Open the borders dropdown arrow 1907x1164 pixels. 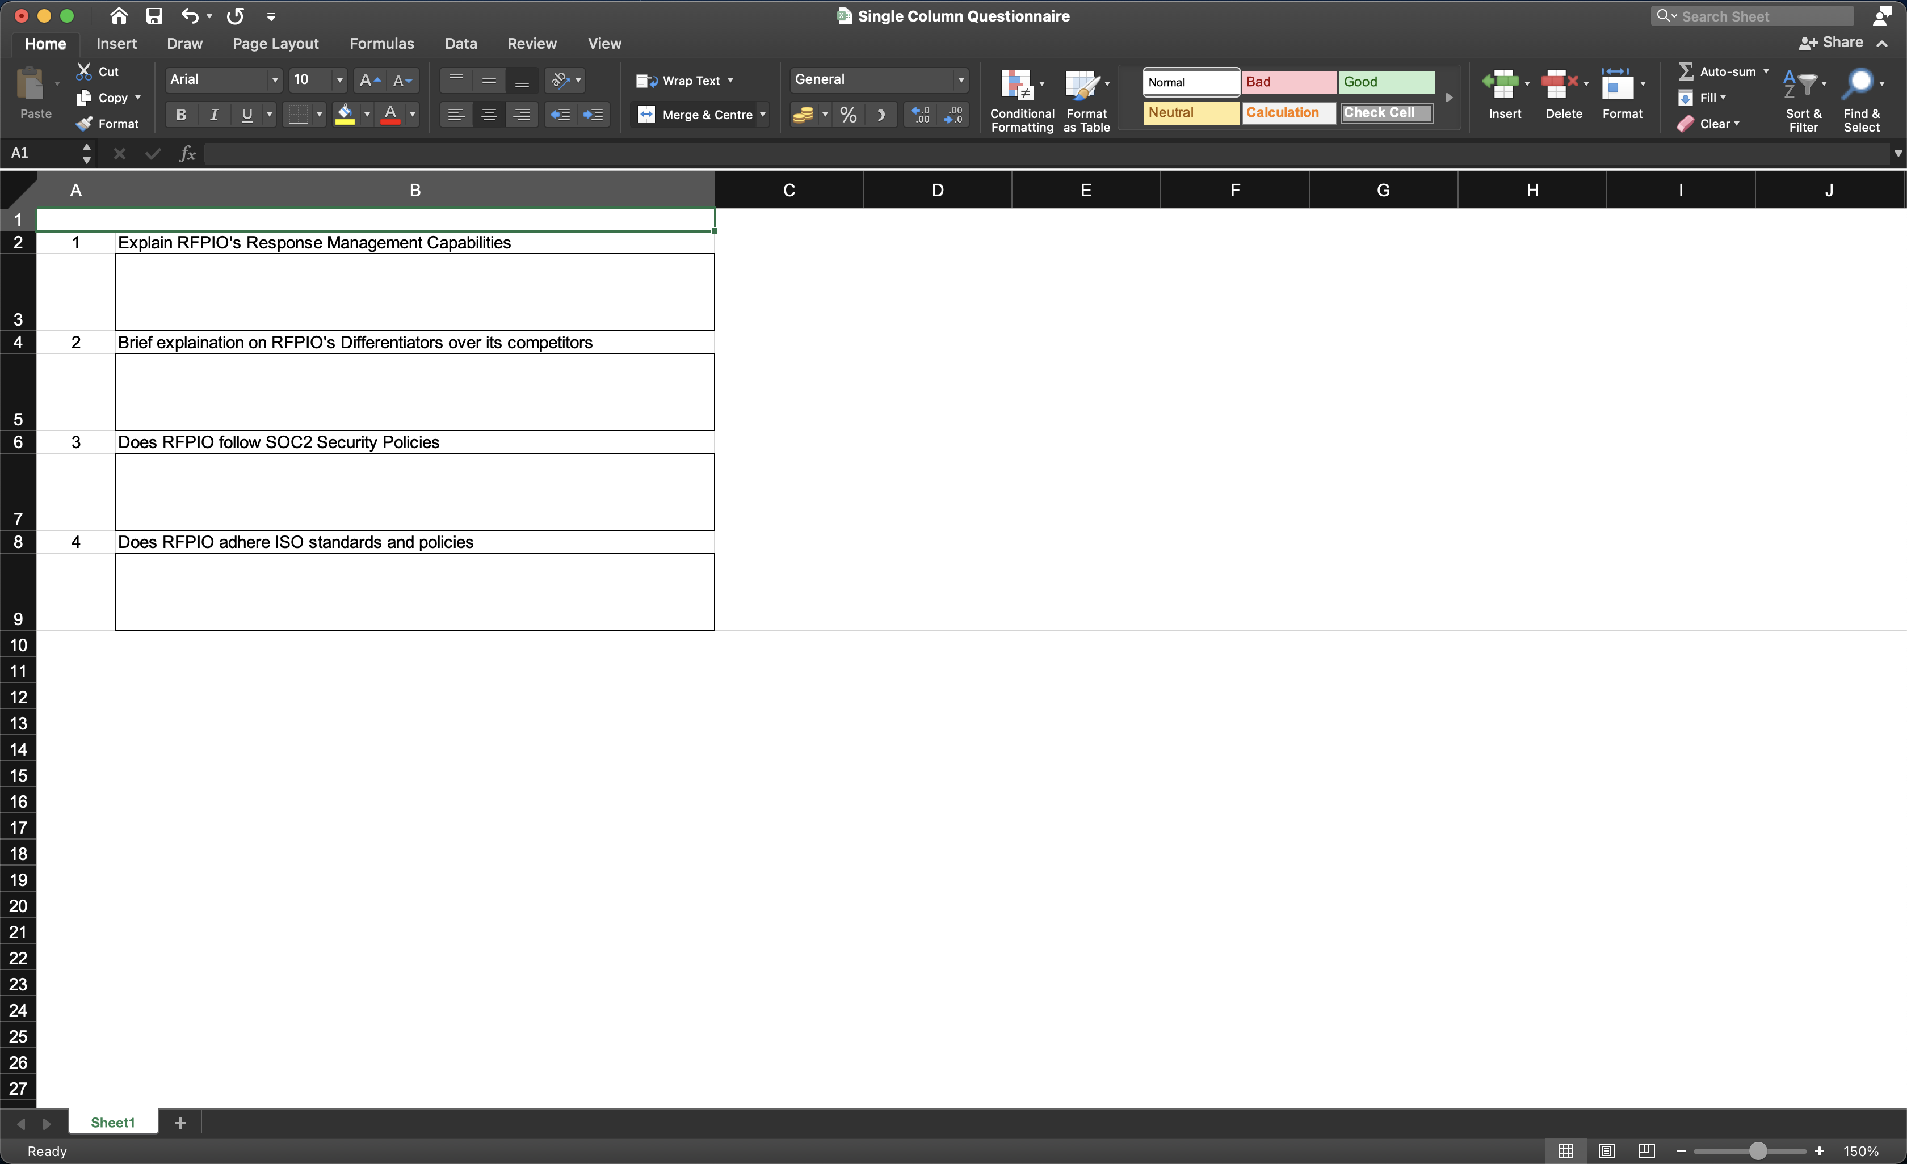pos(319,115)
